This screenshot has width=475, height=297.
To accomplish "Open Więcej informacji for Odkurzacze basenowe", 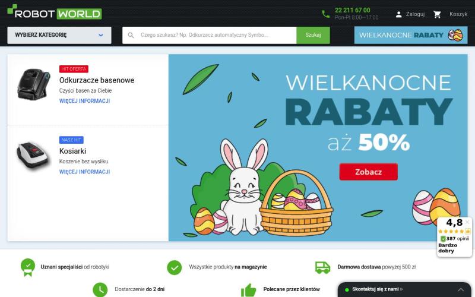I will (x=84, y=101).
